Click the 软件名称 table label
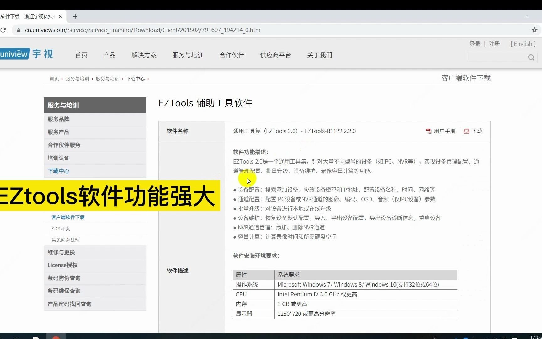Screen dimensions: 542x339 pos(178,131)
